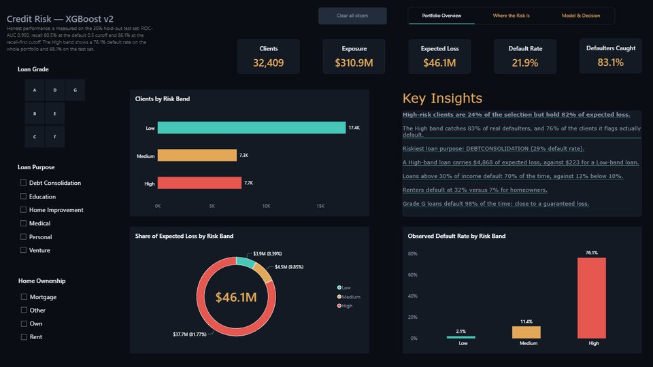653x367 pixels.
Task: Click the Key Insights heading
Action: (x=442, y=98)
